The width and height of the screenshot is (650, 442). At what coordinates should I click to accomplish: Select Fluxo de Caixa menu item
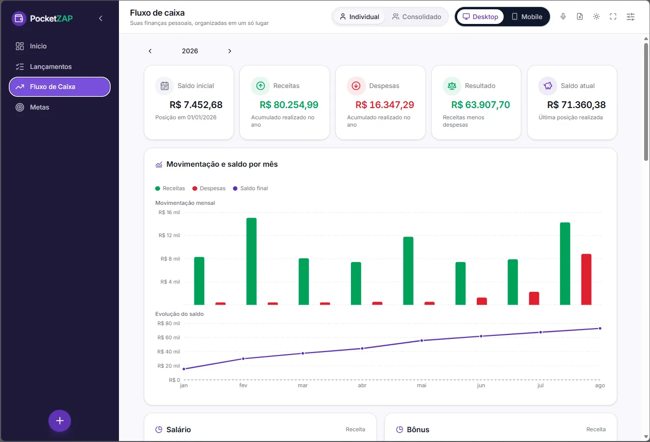pos(60,87)
